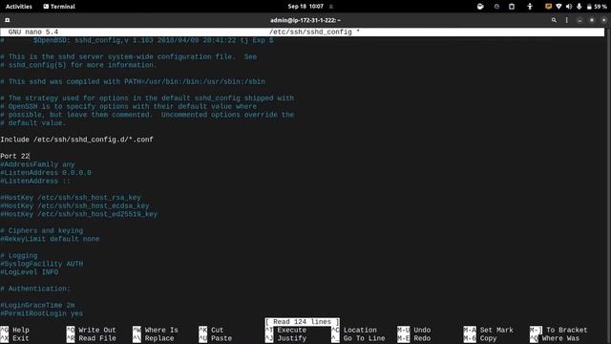Screen dimensions: 611x344
Task: Open the accessibility menu icon
Action: click(x=530, y=7)
